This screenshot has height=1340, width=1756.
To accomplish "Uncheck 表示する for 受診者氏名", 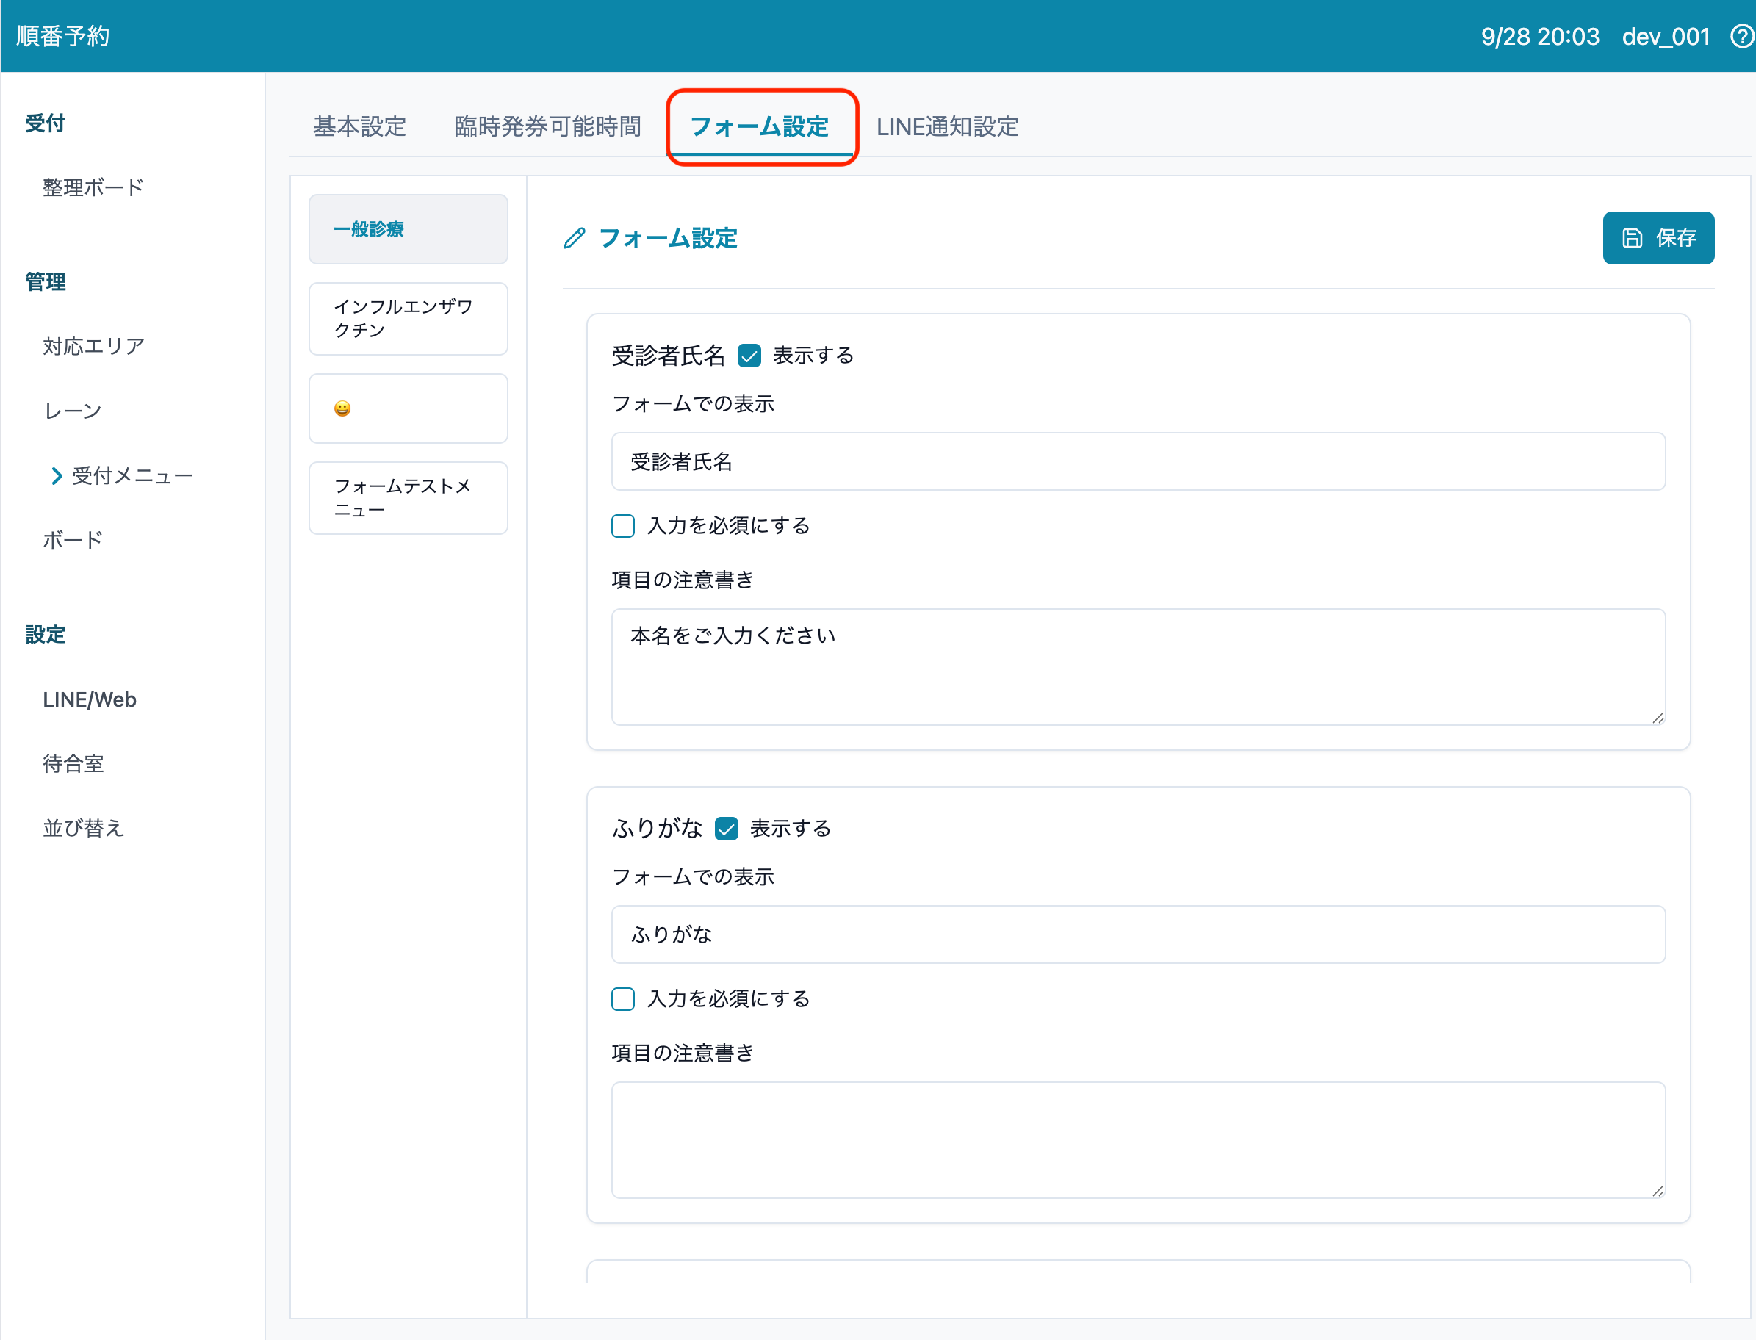I will click(x=749, y=356).
